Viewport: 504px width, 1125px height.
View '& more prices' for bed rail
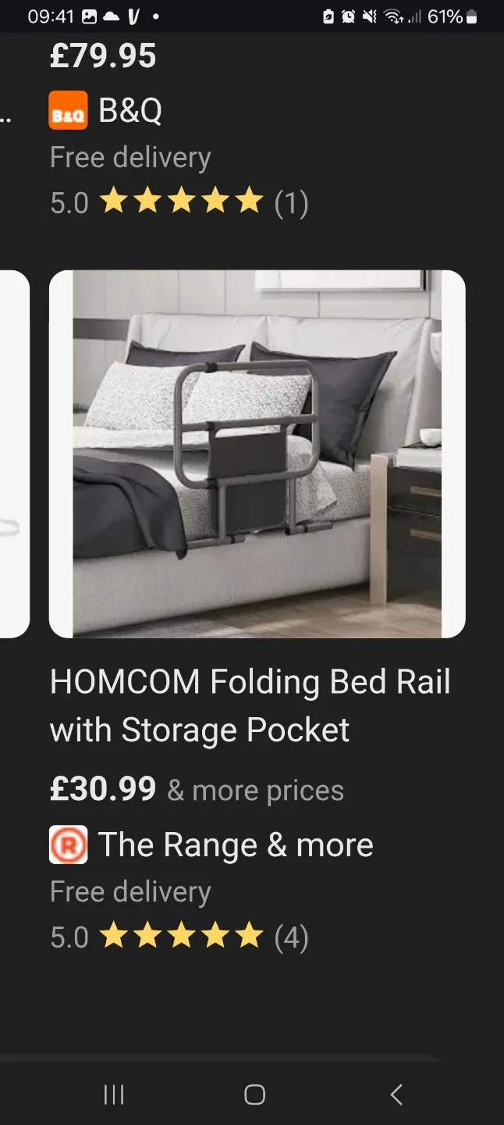256,791
